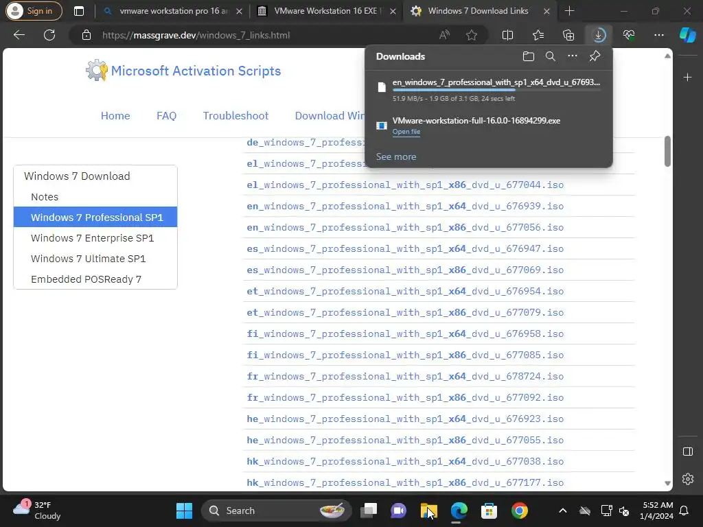The width and height of the screenshot is (703, 527).
Task: Search downloads in Downloads panel
Action: (551, 56)
